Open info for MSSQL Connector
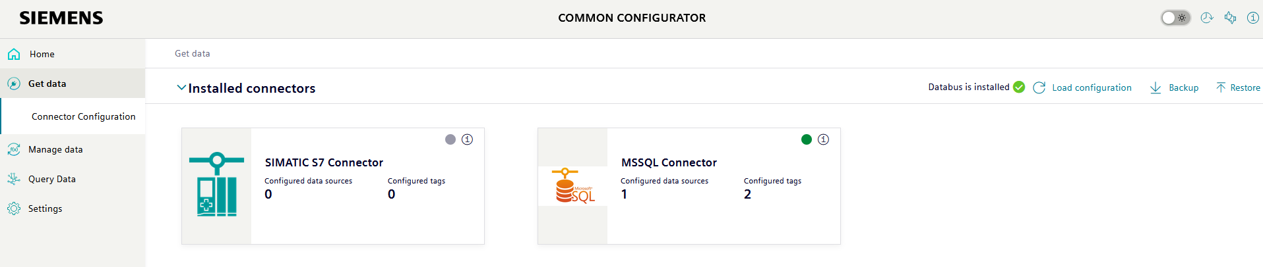Viewport: 1263px width, 267px height. coord(823,139)
